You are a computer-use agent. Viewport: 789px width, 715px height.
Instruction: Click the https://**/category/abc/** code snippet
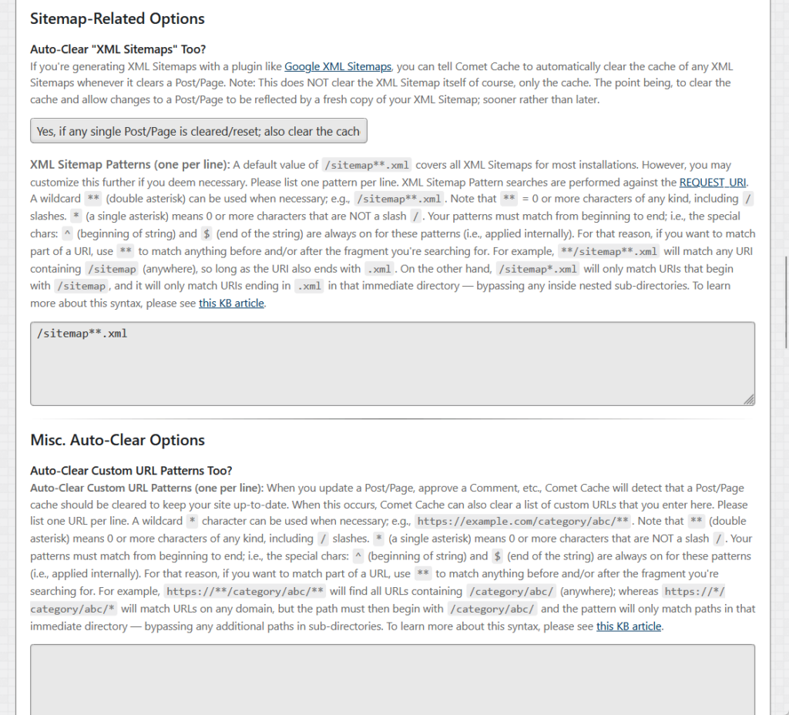point(245,591)
